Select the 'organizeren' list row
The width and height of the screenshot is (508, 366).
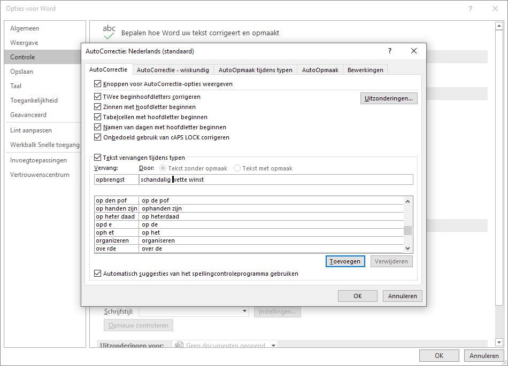coord(249,240)
